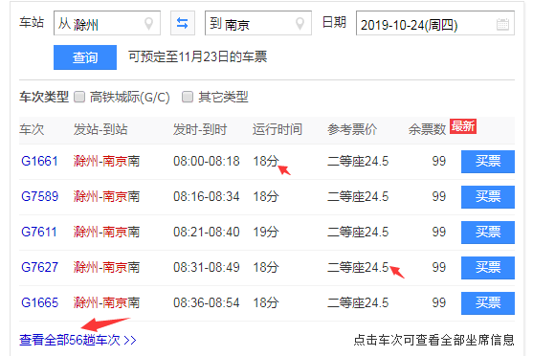This screenshot has width=533, height=356.
Task: Buy ticket for train G1665
Action: tap(488, 303)
